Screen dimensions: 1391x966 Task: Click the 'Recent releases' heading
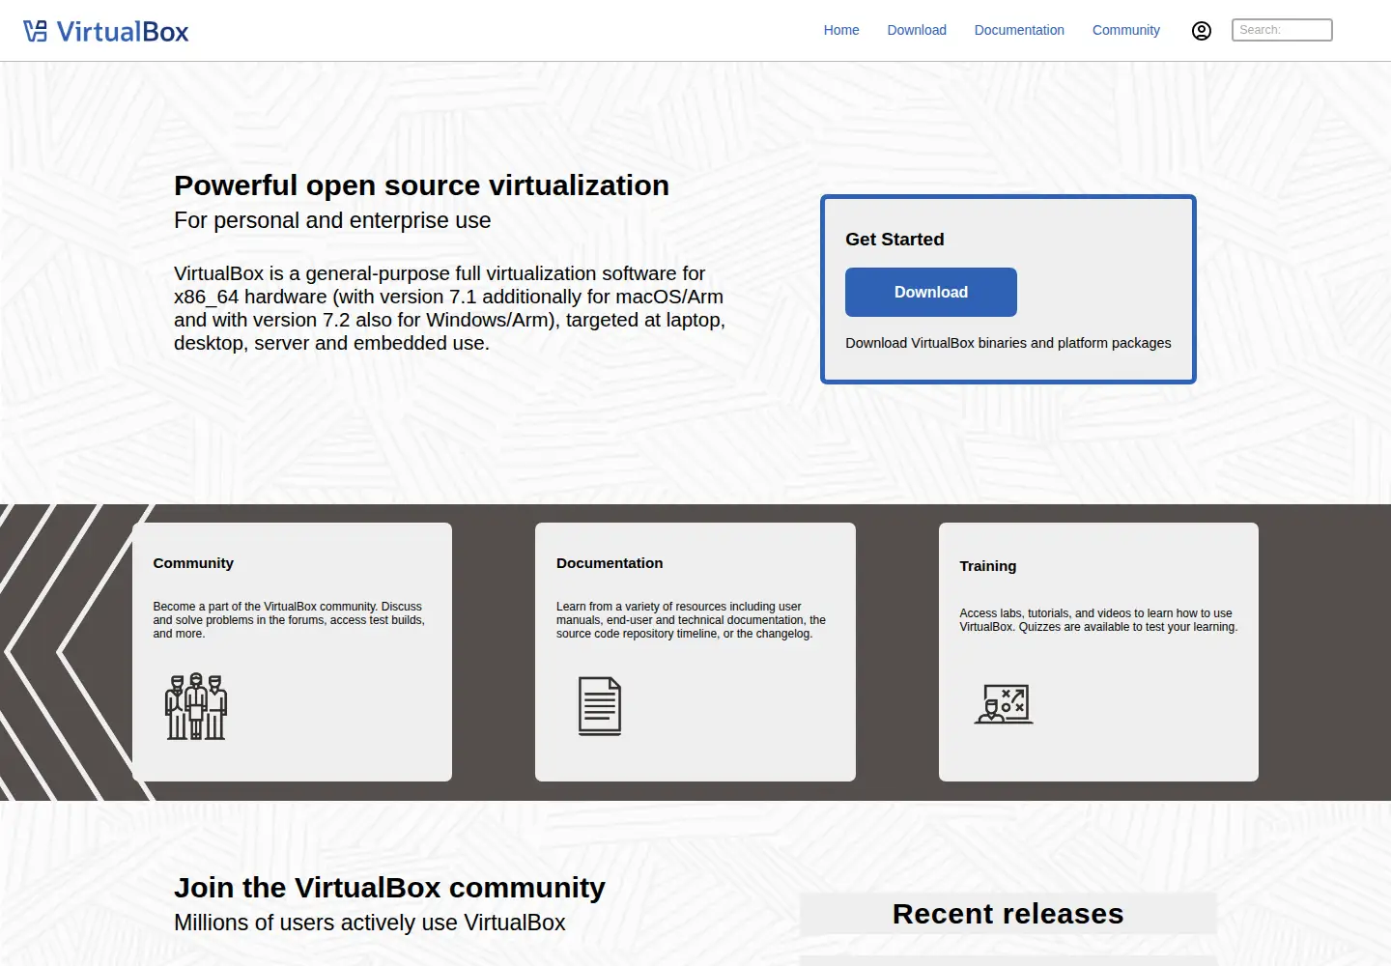1008,914
